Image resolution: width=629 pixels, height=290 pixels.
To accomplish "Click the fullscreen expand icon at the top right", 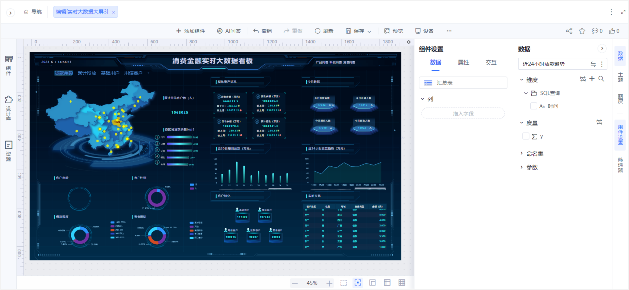I will [x=624, y=12].
